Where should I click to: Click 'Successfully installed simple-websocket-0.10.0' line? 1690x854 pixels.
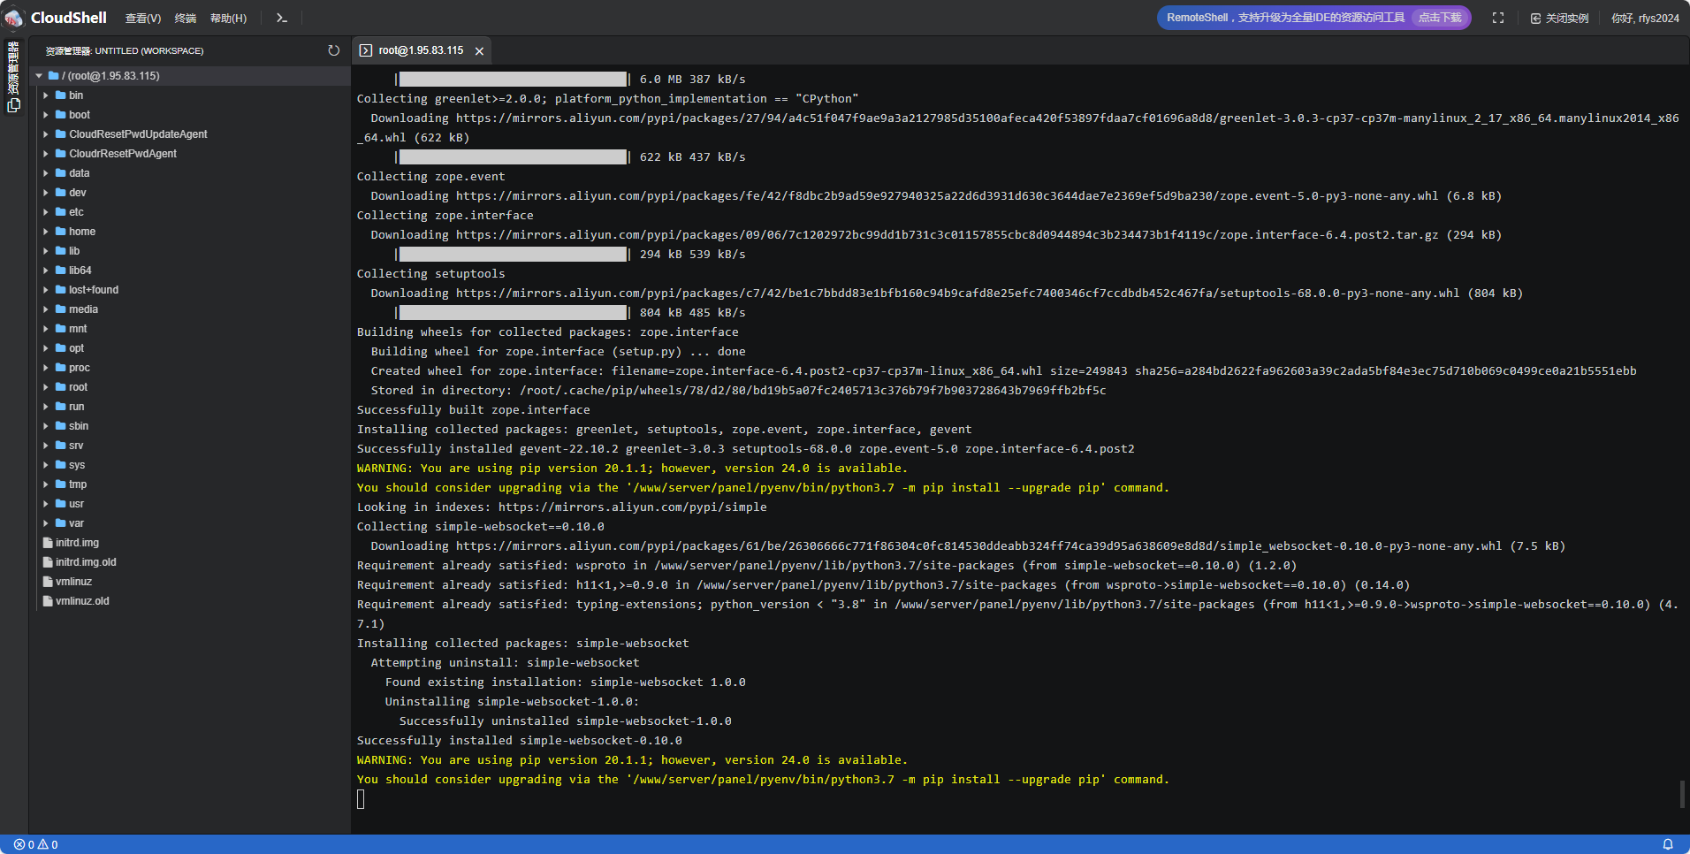(520, 741)
